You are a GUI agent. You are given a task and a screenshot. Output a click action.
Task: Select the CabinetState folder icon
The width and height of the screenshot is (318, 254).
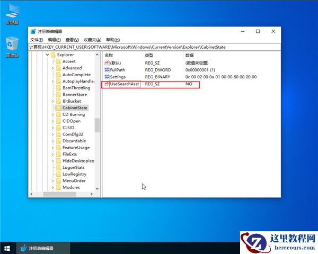[x=58, y=108]
